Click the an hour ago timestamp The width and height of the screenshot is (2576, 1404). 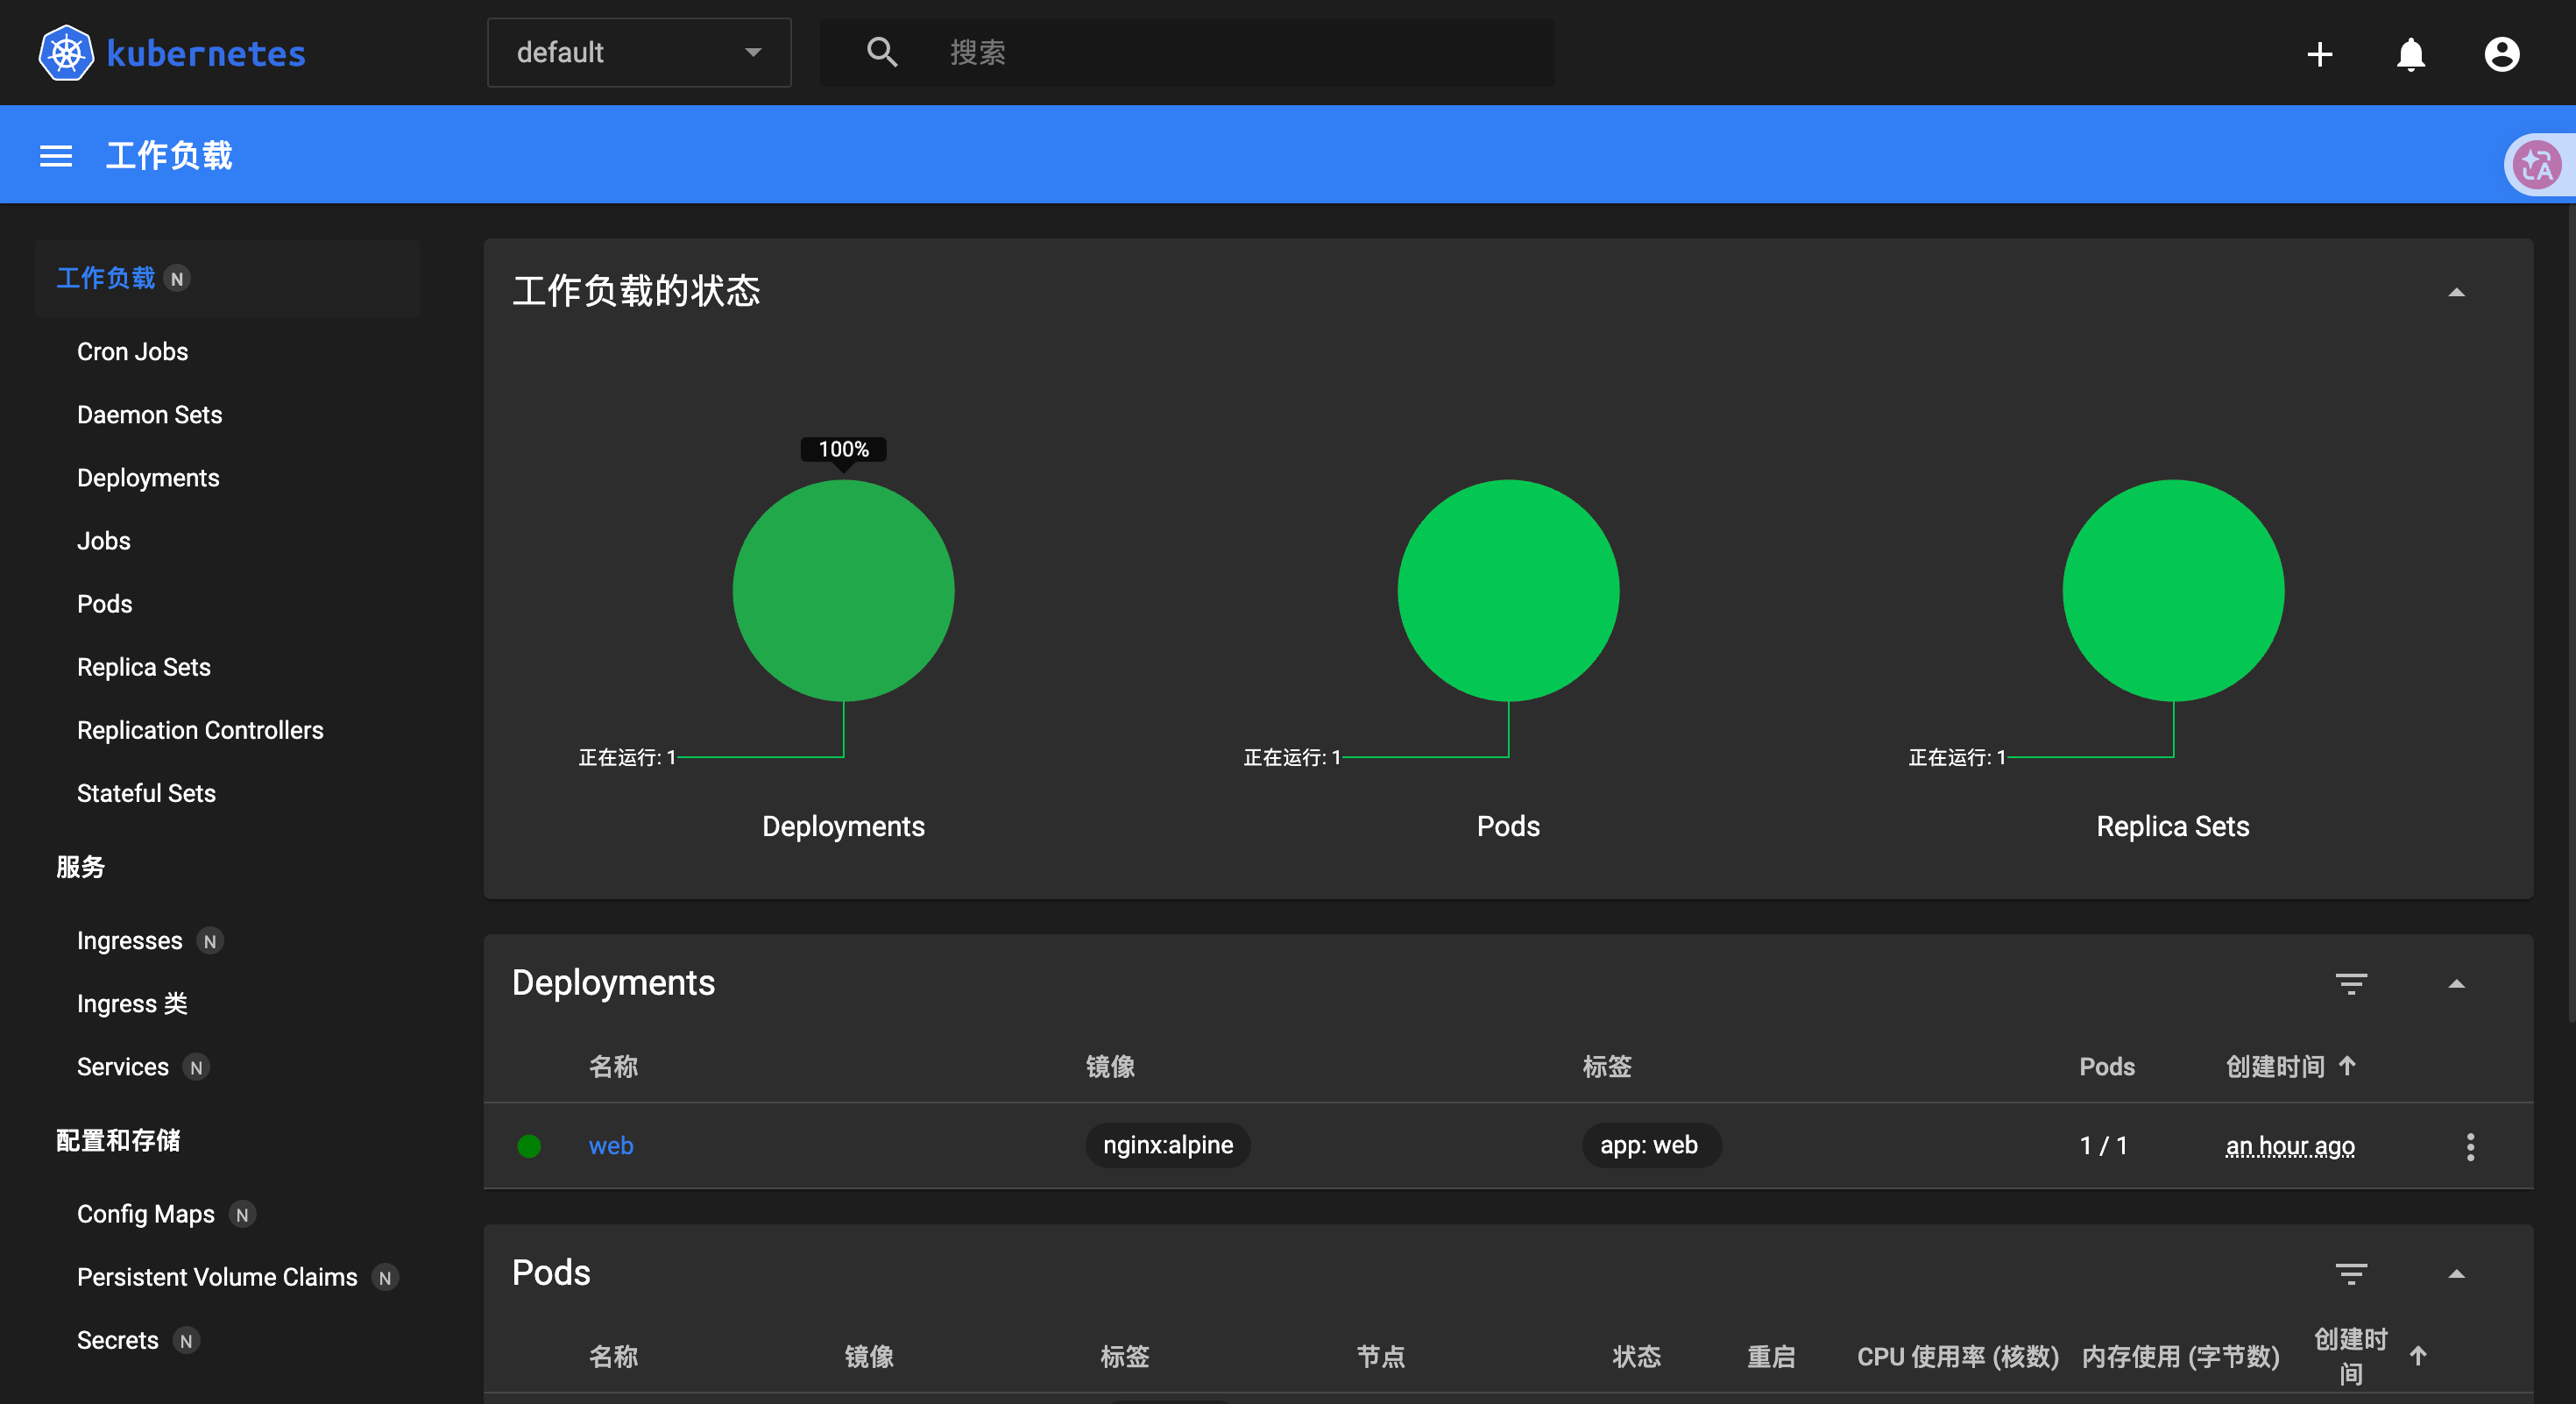pos(2290,1146)
